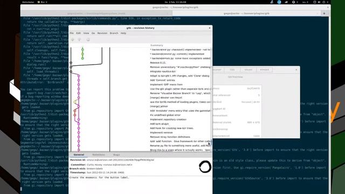Select revision 'Rename Visualise Bazaar Branch to Log'

(180, 93)
